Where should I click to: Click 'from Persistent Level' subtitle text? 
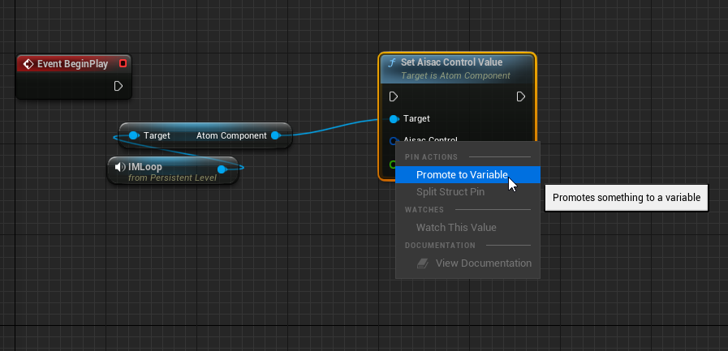[x=172, y=178]
